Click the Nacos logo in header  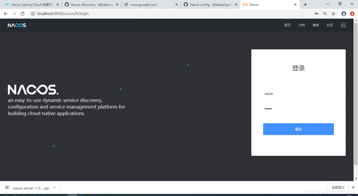[x=17, y=25]
